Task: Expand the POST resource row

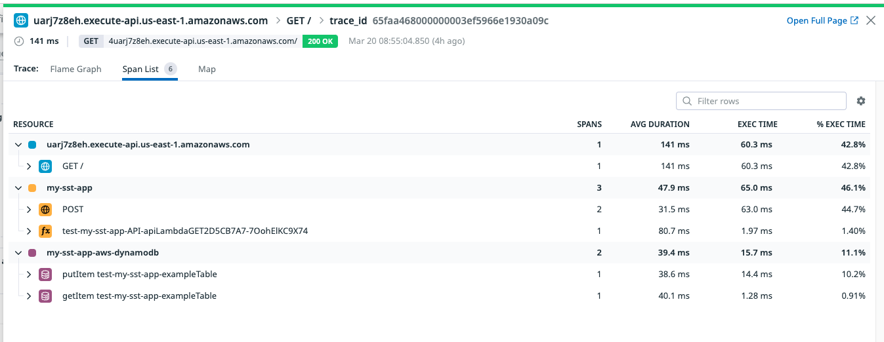Action: point(29,210)
